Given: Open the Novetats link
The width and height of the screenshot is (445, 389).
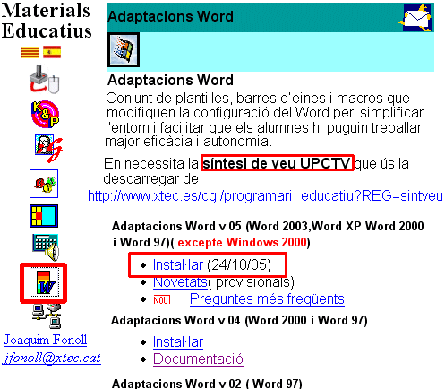Looking at the screenshot, I should pos(180,282).
